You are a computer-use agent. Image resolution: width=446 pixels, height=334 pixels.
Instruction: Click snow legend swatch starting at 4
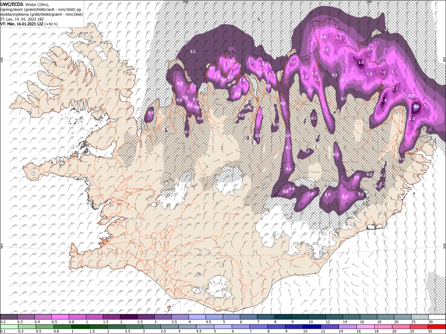tap(197, 317)
